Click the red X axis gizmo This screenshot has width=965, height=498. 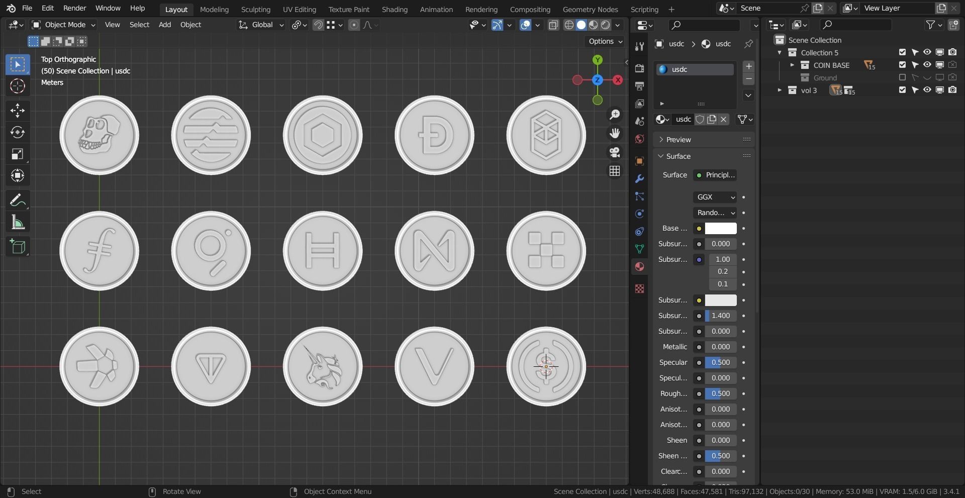618,80
